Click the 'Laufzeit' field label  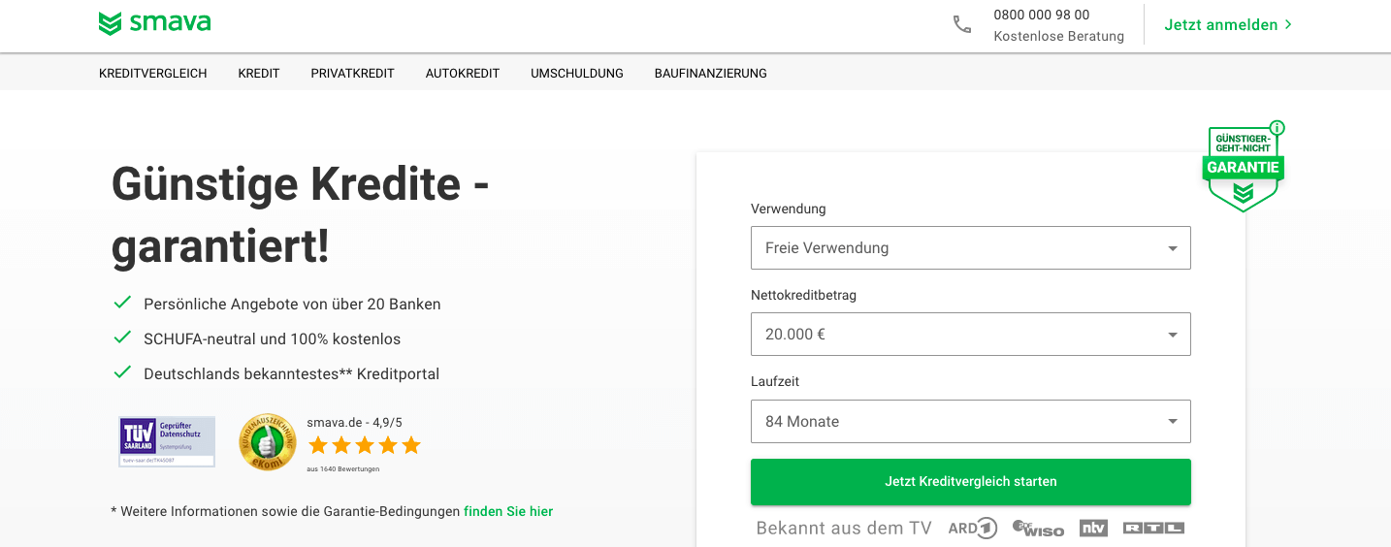click(775, 382)
